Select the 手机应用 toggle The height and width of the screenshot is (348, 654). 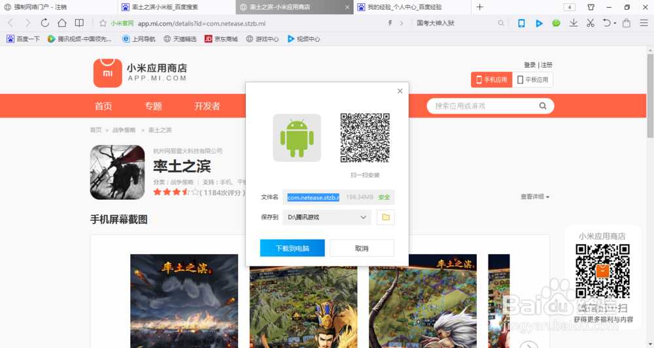491,80
